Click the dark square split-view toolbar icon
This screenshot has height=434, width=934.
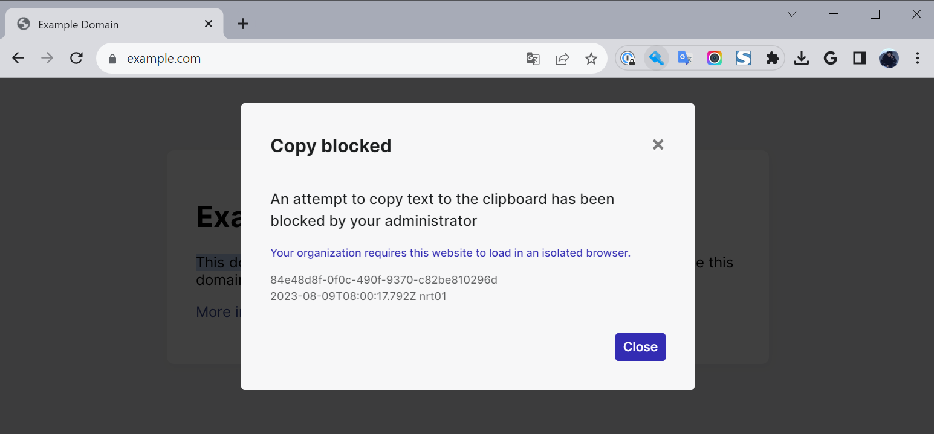coord(859,58)
